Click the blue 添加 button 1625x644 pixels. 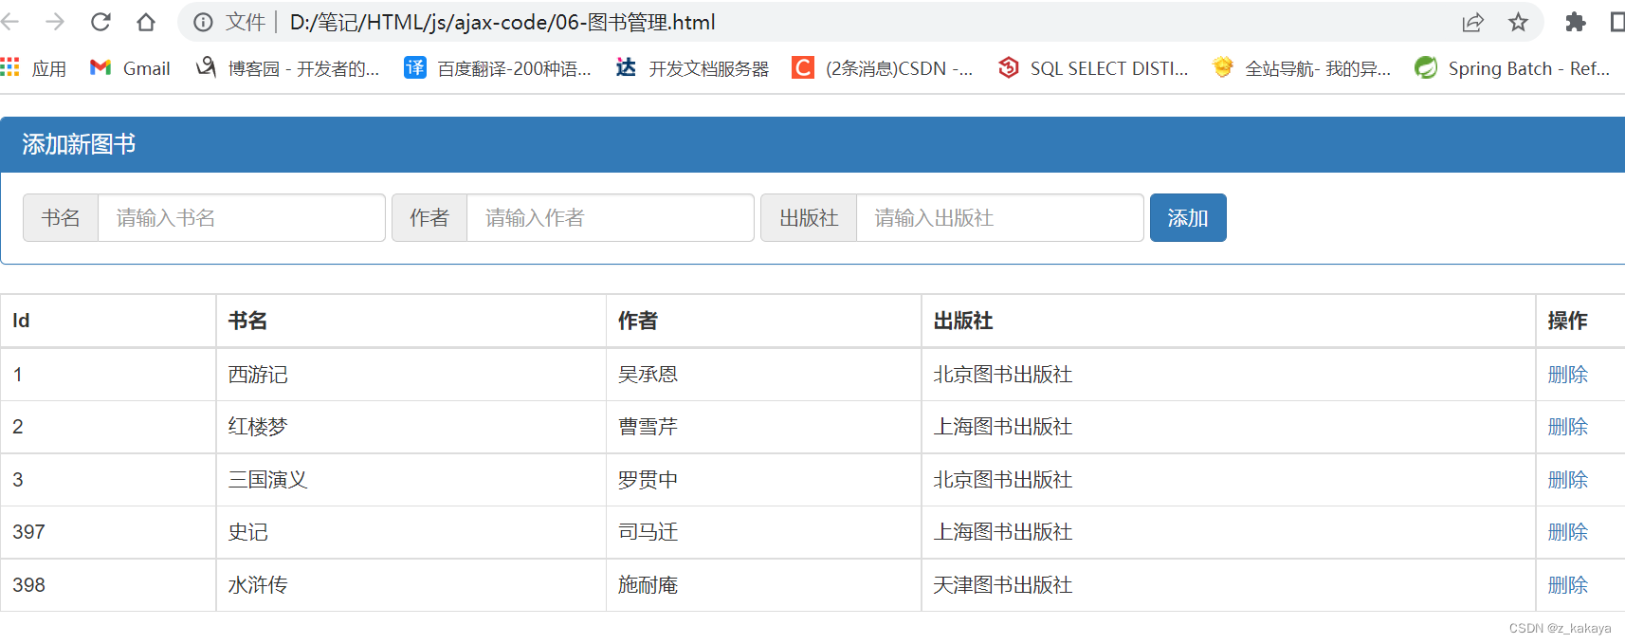1188,218
